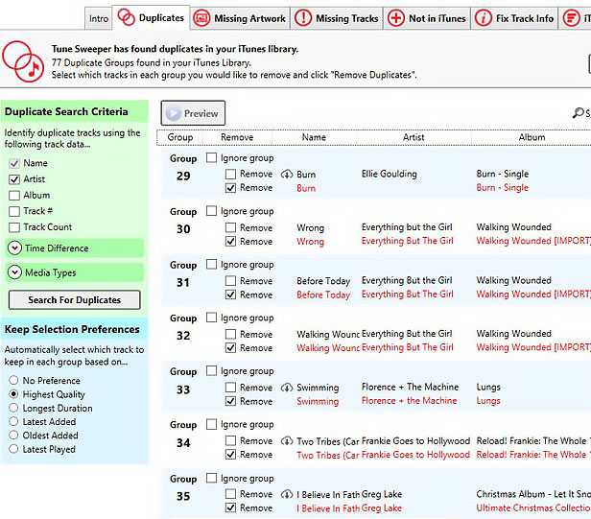Click the cloud download icon beside Burn
Screen dimensions: 591x519
tap(287, 175)
